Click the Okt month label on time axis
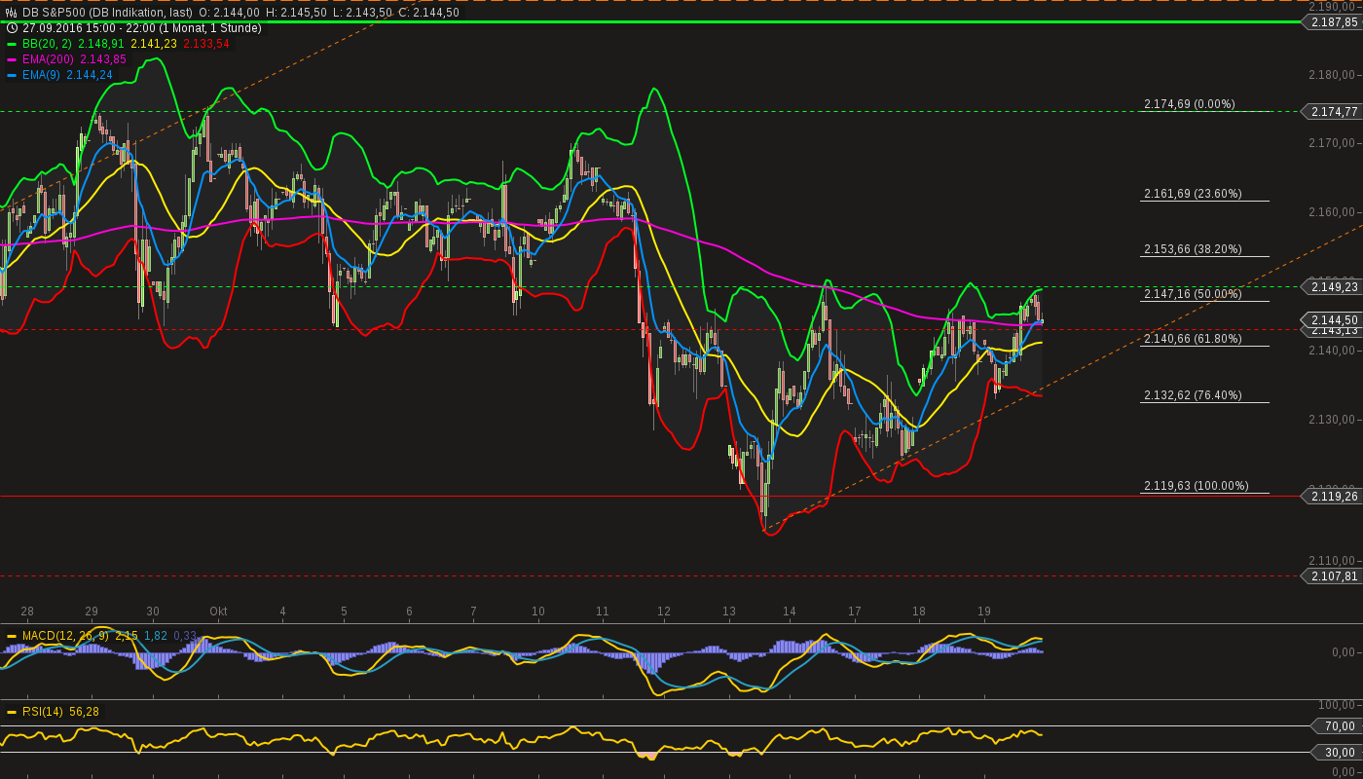Screen dimensions: 1363x779 coord(218,612)
